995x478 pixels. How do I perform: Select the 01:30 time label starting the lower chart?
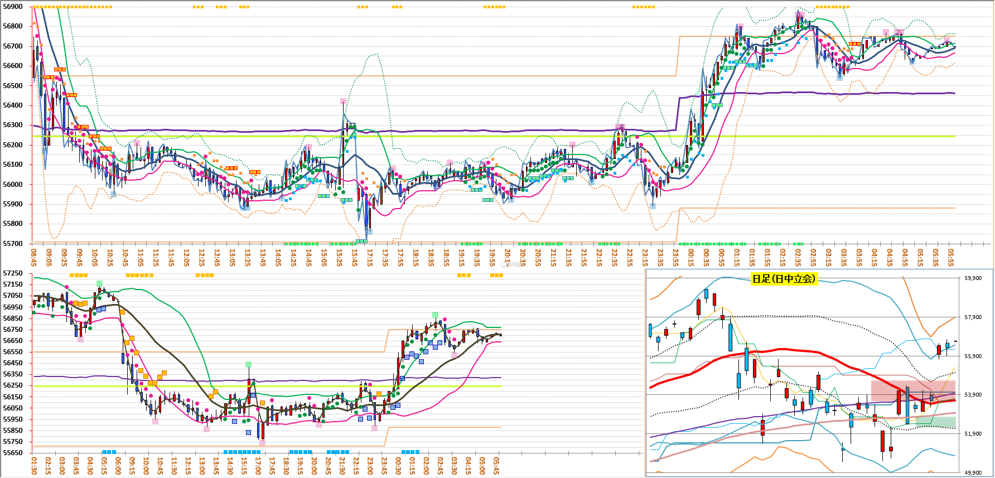tap(34, 466)
